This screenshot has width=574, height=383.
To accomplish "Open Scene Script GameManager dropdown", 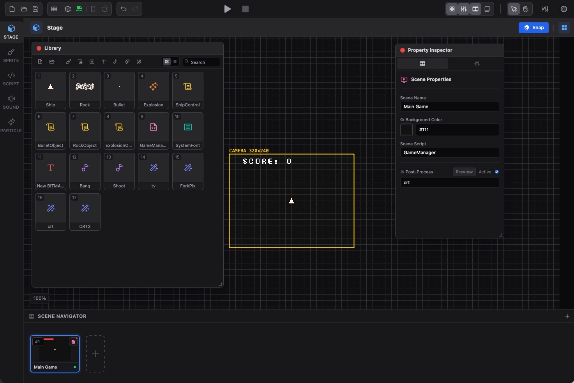I will (450, 153).
